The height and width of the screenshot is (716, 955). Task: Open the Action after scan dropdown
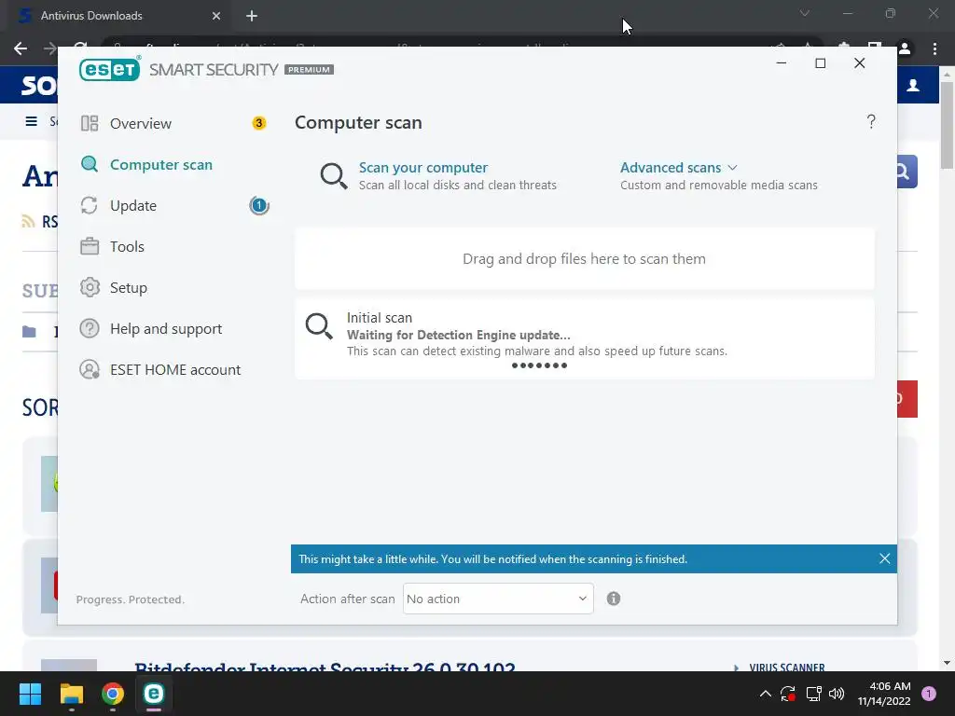[498, 599]
